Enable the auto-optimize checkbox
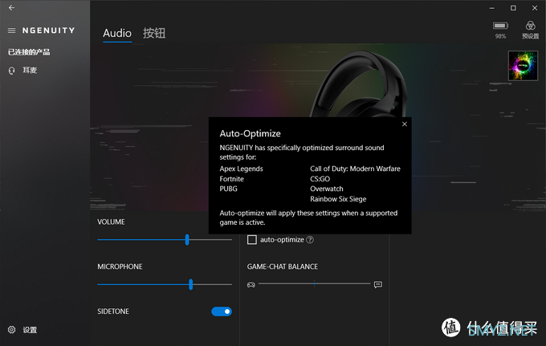This screenshot has width=546, height=346. pos(252,240)
